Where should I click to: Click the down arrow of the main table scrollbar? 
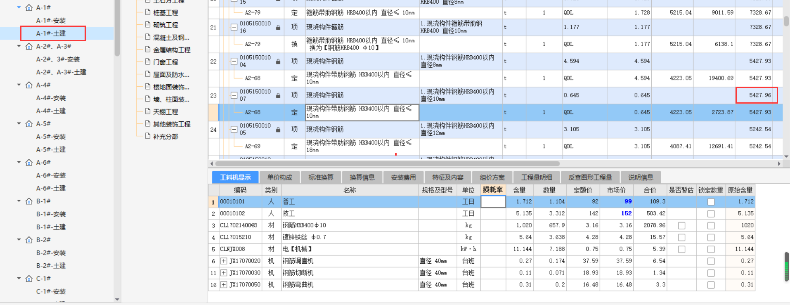click(786, 156)
